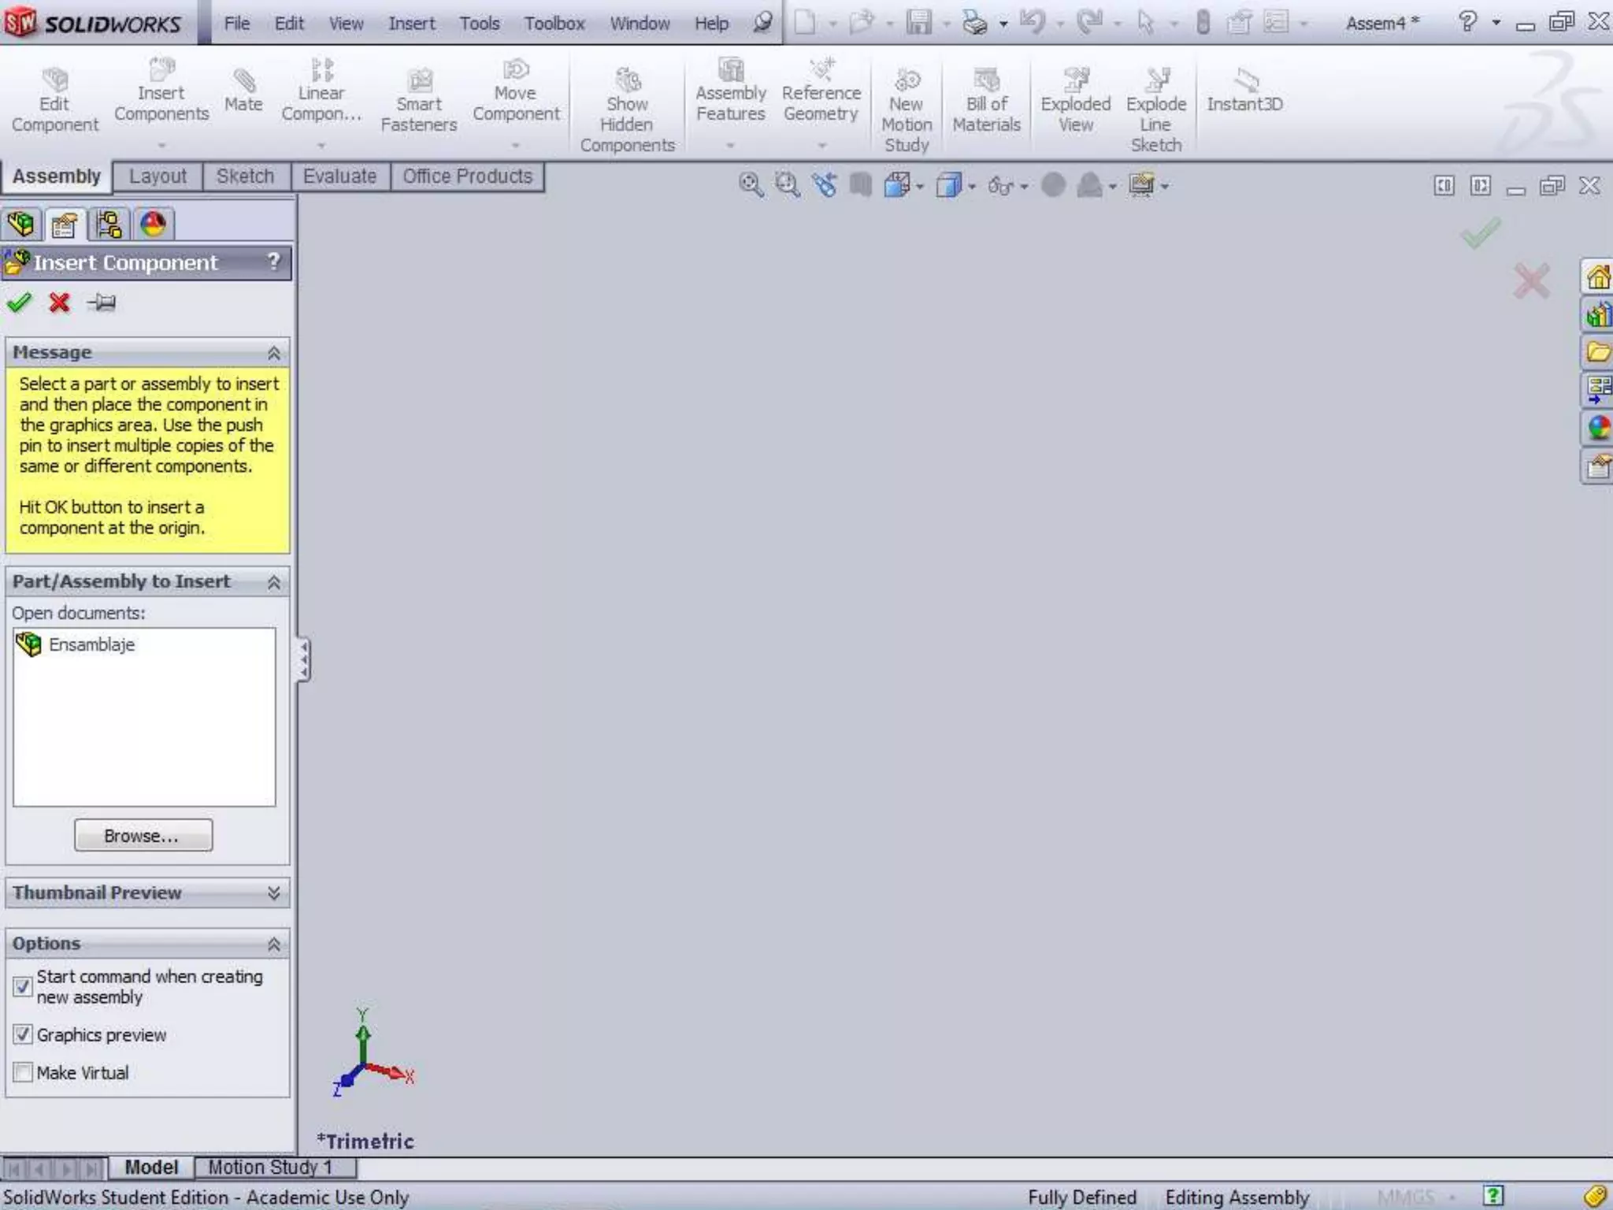Click the push pin icon
Viewport: 1613px width, 1210px height.
102,302
